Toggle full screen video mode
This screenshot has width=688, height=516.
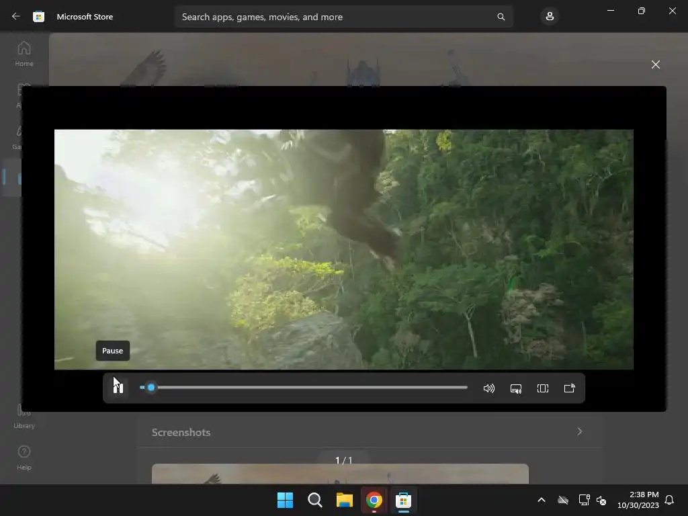click(543, 388)
